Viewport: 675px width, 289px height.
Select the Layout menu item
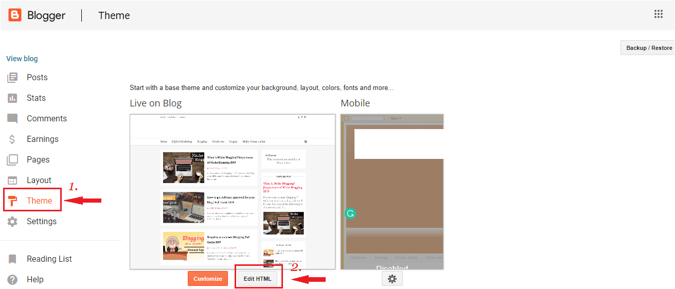point(39,180)
